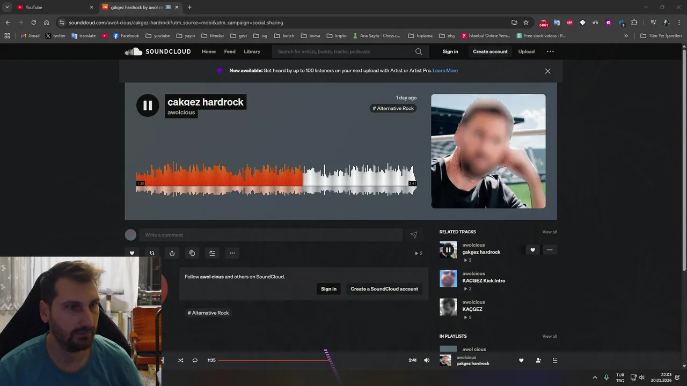Click Sign in in the follow prompt
Screen dimensions: 687x386
pos(328,289)
